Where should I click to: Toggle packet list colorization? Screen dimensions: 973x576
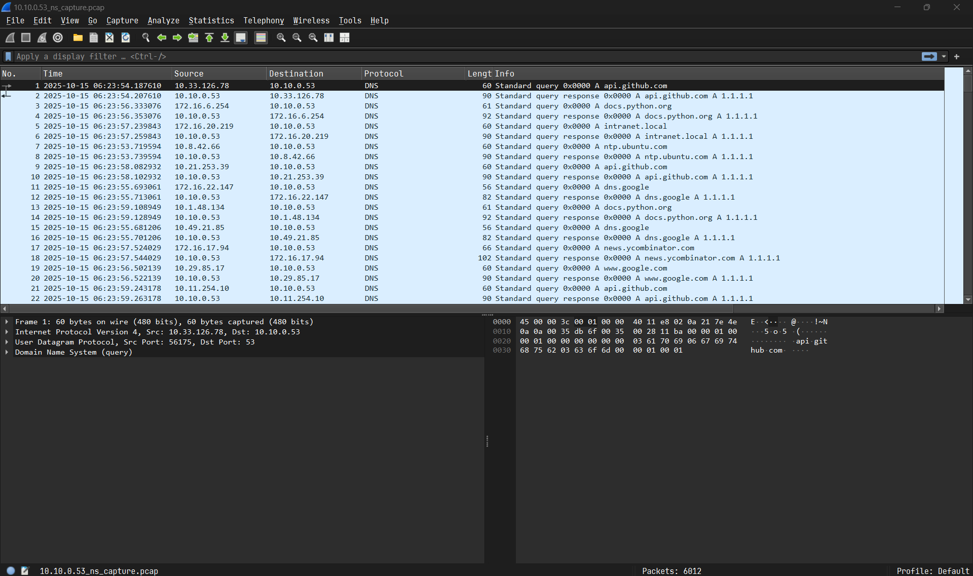pyautogui.click(x=261, y=37)
